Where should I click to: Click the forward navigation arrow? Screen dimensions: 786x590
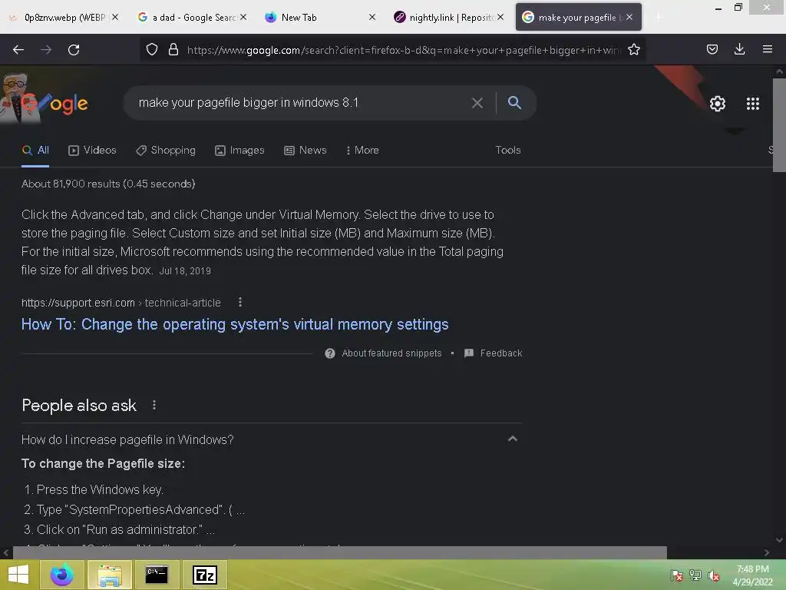46,50
